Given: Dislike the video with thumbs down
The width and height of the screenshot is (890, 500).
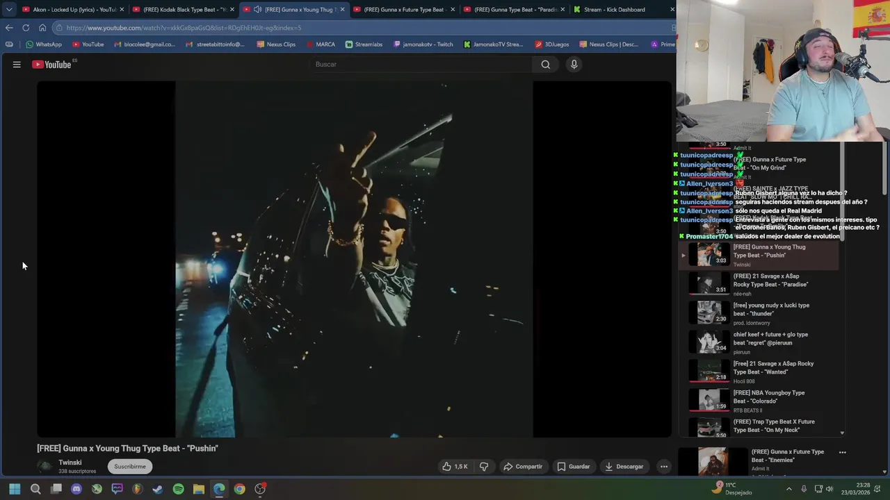Looking at the screenshot, I should (x=484, y=467).
